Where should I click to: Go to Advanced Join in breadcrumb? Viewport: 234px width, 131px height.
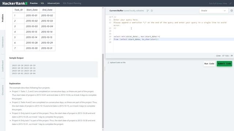[x=53, y=3]
